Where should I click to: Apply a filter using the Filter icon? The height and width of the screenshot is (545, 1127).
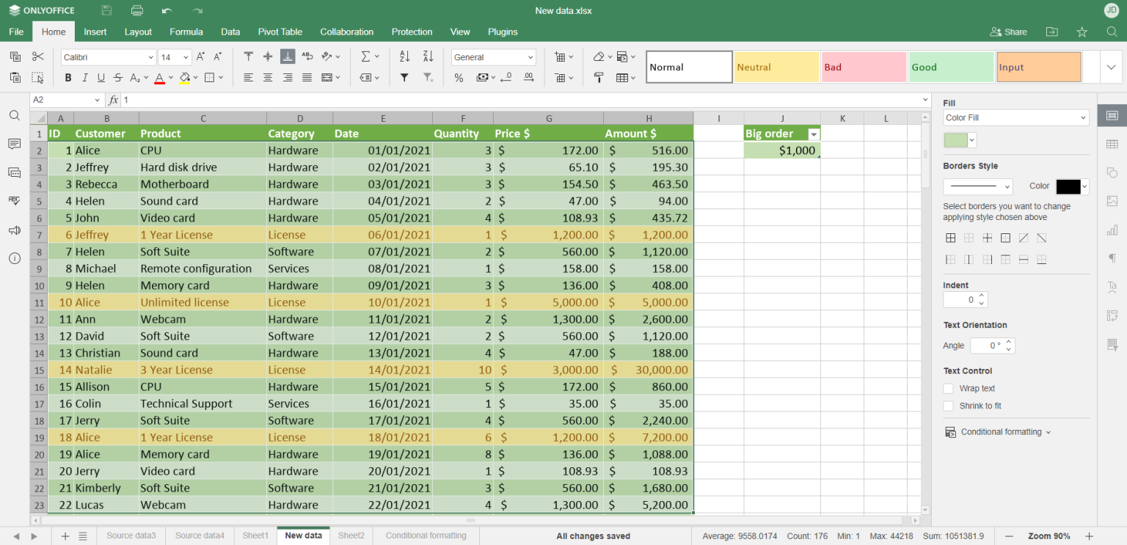coord(404,77)
